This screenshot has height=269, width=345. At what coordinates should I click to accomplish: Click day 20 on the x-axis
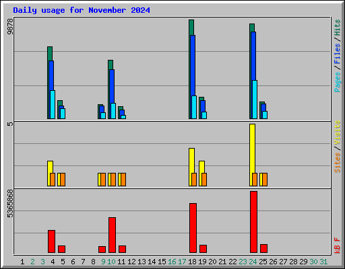coord(212,262)
